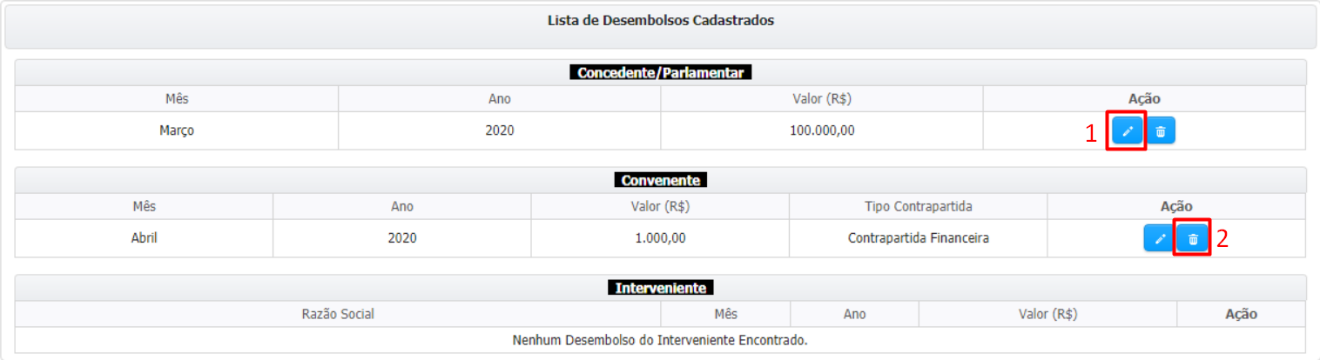Select the Março month cell
1320x360 pixels.
177,131
